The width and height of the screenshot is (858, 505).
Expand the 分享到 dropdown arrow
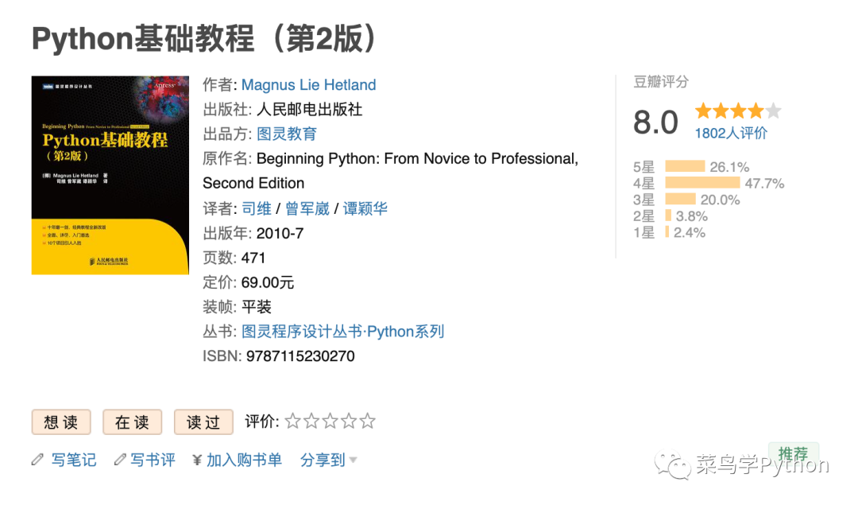click(353, 460)
